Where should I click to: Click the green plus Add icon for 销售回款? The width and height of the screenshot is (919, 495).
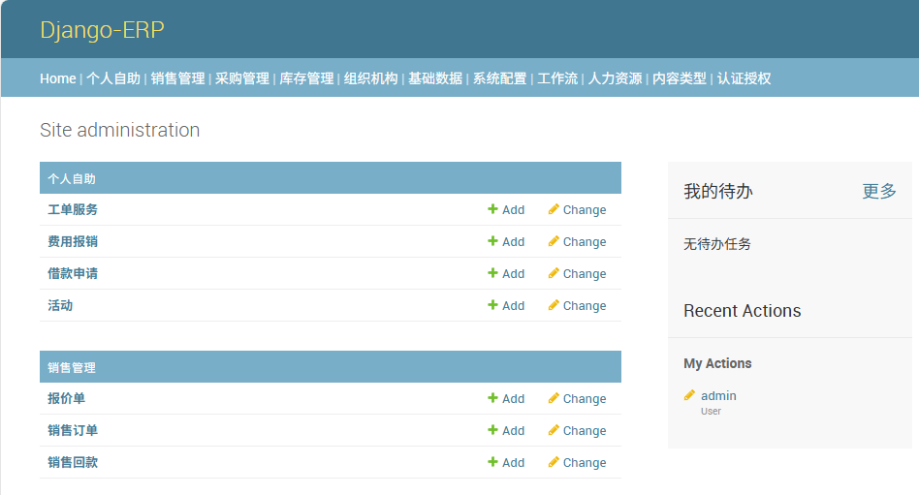pyautogui.click(x=492, y=462)
